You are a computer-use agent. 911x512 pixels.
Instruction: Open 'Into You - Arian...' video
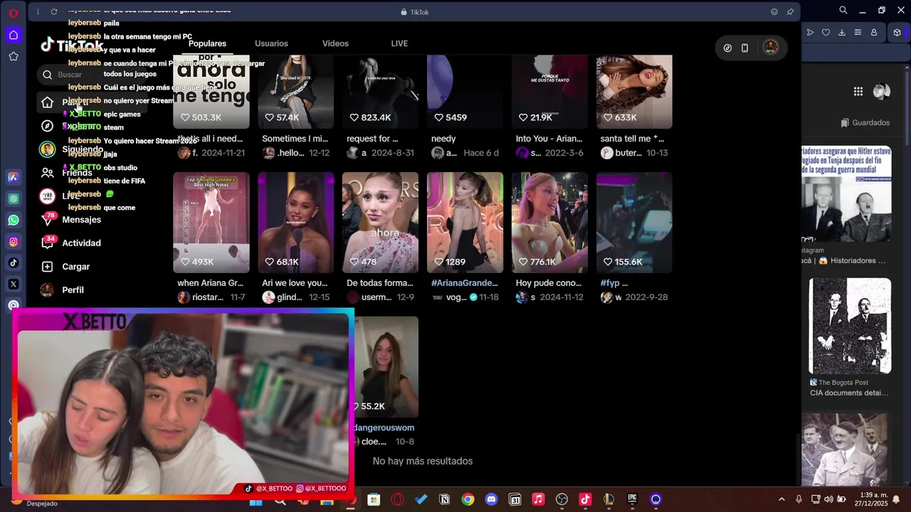point(549,92)
